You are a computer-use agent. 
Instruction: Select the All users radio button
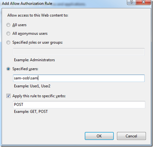click(x=8, y=25)
